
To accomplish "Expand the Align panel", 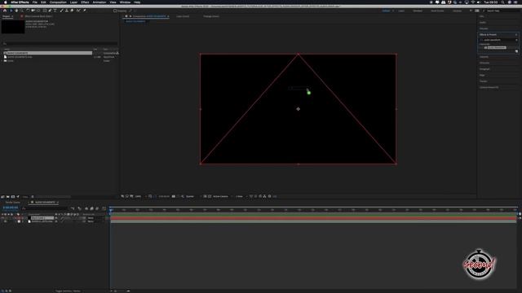I will tap(482, 75).
